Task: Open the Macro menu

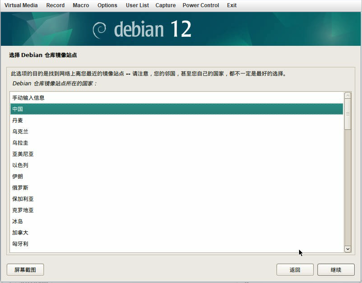Action: [81, 5]
